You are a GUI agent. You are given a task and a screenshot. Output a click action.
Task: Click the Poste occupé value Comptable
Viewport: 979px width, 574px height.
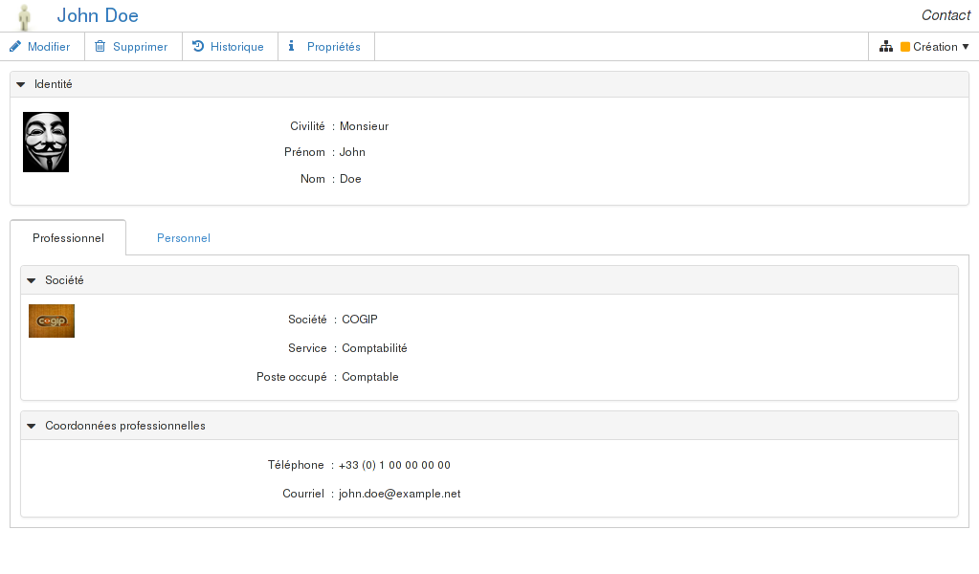coord(369,377)
